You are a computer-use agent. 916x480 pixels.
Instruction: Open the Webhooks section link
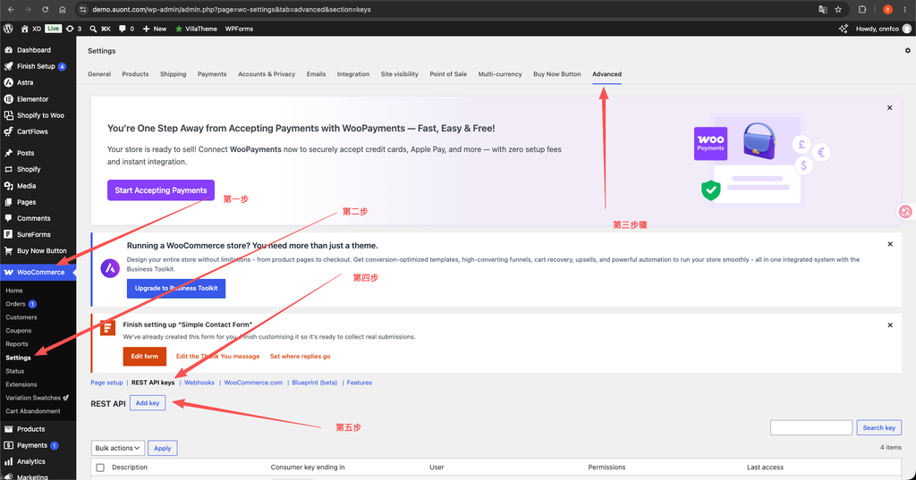[x=199, y=383]
